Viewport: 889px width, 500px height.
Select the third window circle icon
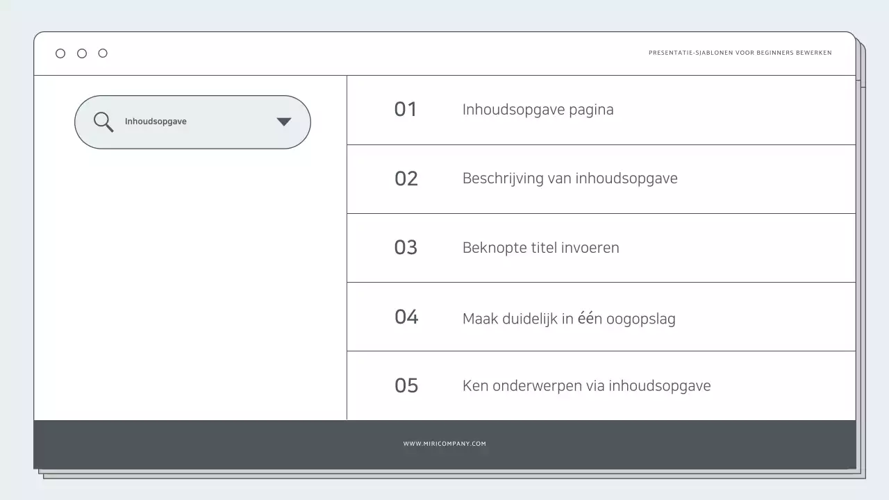[x=103, y=53]
